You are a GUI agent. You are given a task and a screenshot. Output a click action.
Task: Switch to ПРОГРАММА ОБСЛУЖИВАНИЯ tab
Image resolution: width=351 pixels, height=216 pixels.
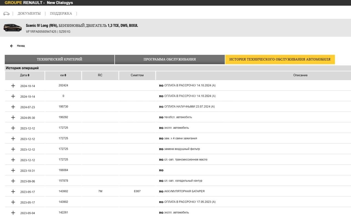pos(170,60)
